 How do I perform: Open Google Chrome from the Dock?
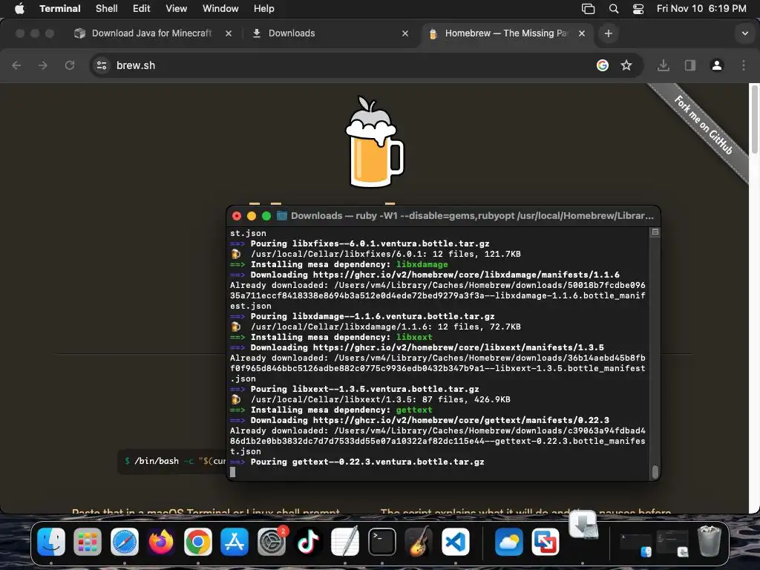197,541
